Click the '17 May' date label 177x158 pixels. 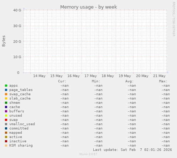tap(90, 76)
